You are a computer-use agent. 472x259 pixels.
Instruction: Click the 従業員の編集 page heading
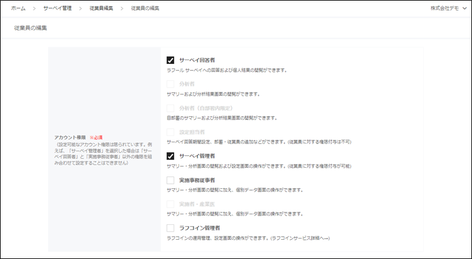tap(30, 29)
